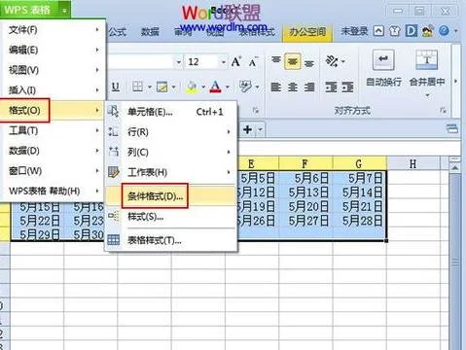The image size is (466, 350).
Task: Select cell containing 5月20日
Action: (305, 206)
